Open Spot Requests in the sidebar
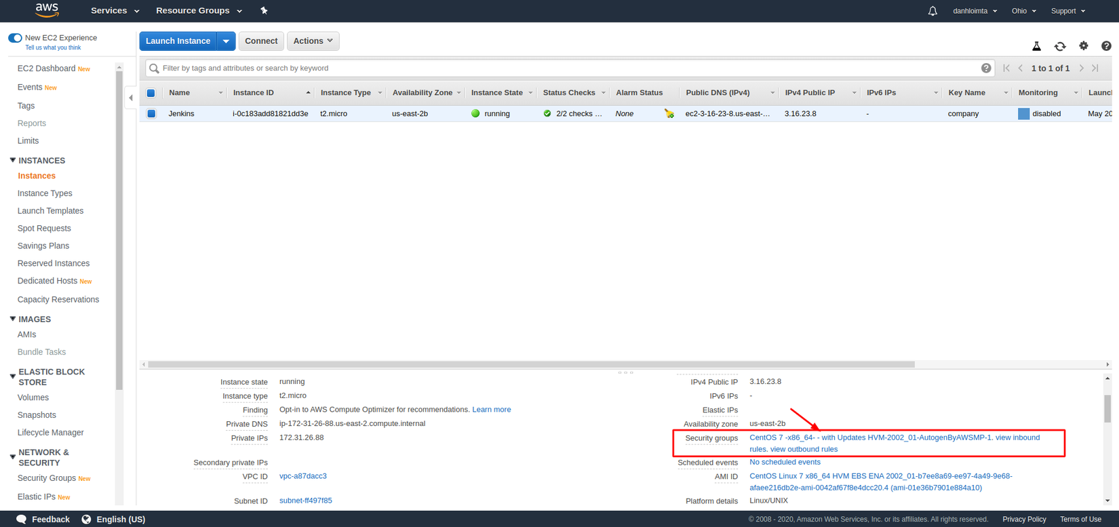The width and height of the screenshot is (1119, 527). point(44,229)
